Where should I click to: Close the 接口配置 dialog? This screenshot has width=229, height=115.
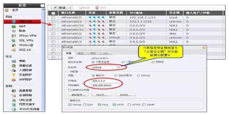204,48
